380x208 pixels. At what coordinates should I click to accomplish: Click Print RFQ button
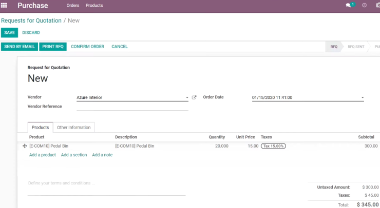pos(53,47)
